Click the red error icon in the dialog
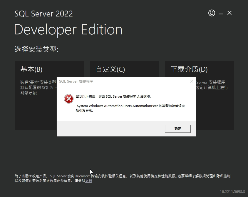Viewport: 248px width, 197px height. (x=68, y=99)
